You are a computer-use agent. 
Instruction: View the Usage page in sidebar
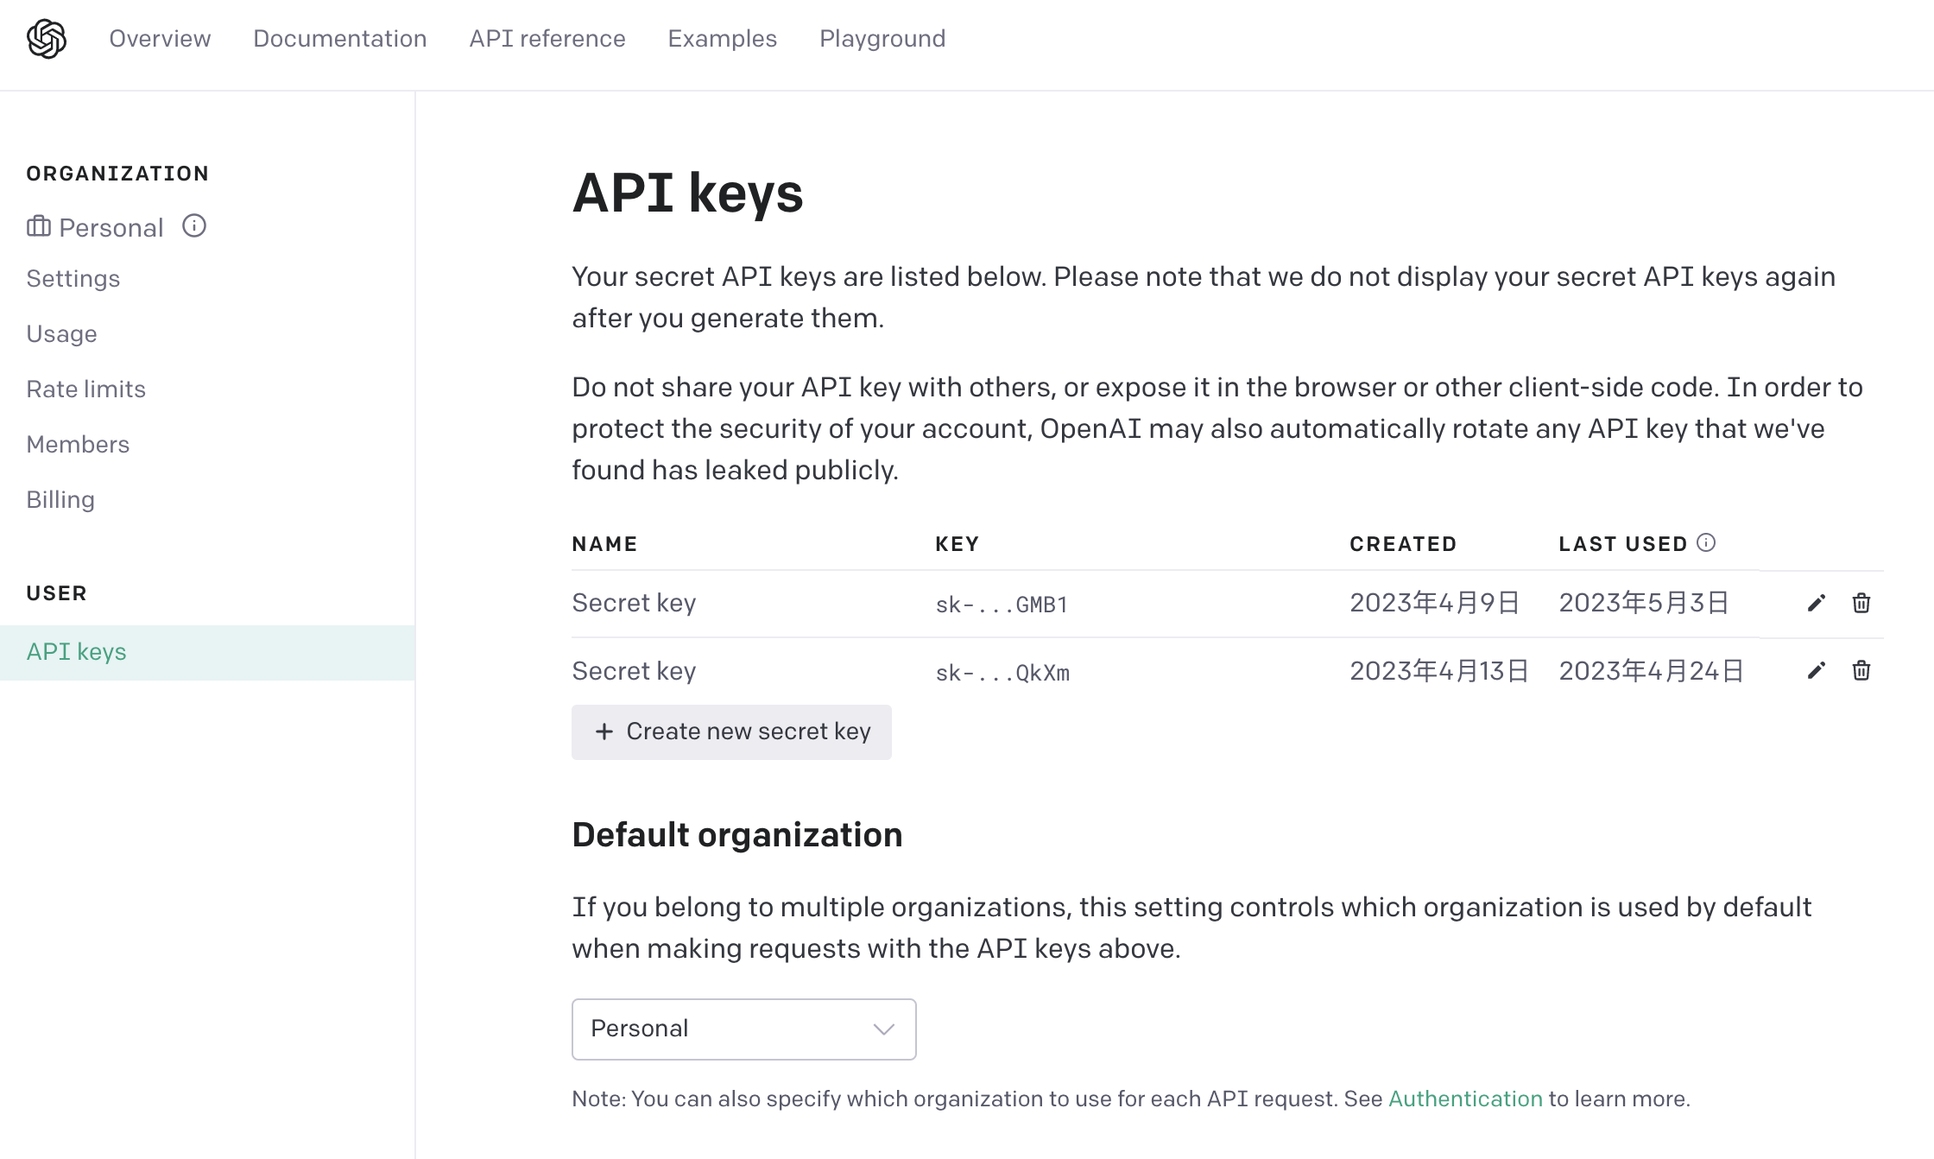pyautogui.click(x=62, y=333)
